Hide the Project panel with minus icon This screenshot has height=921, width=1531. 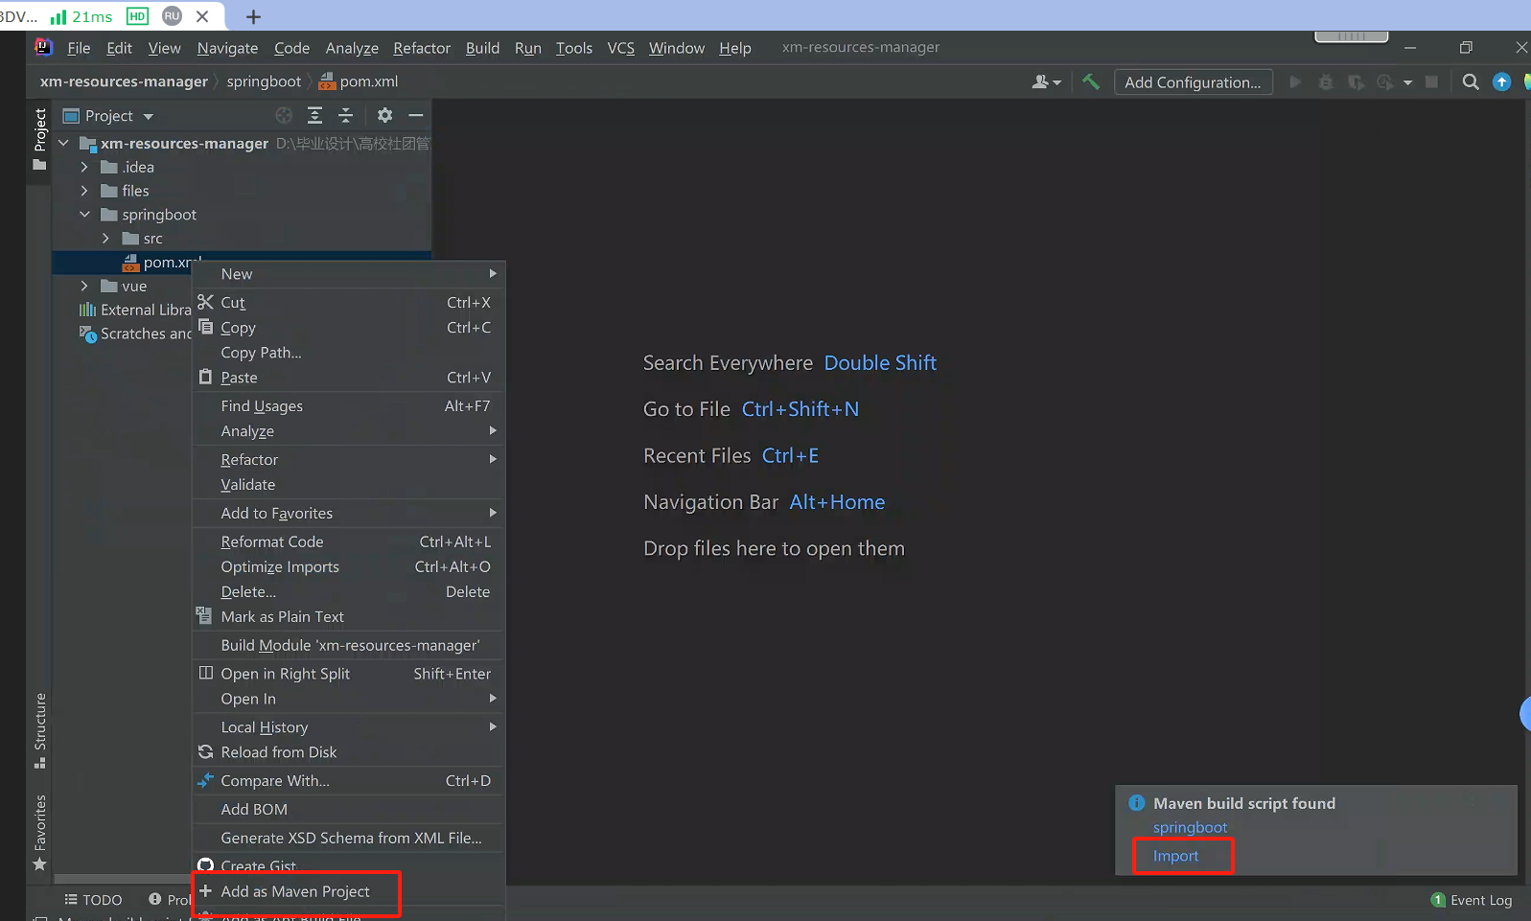click(x=416, y=115)
